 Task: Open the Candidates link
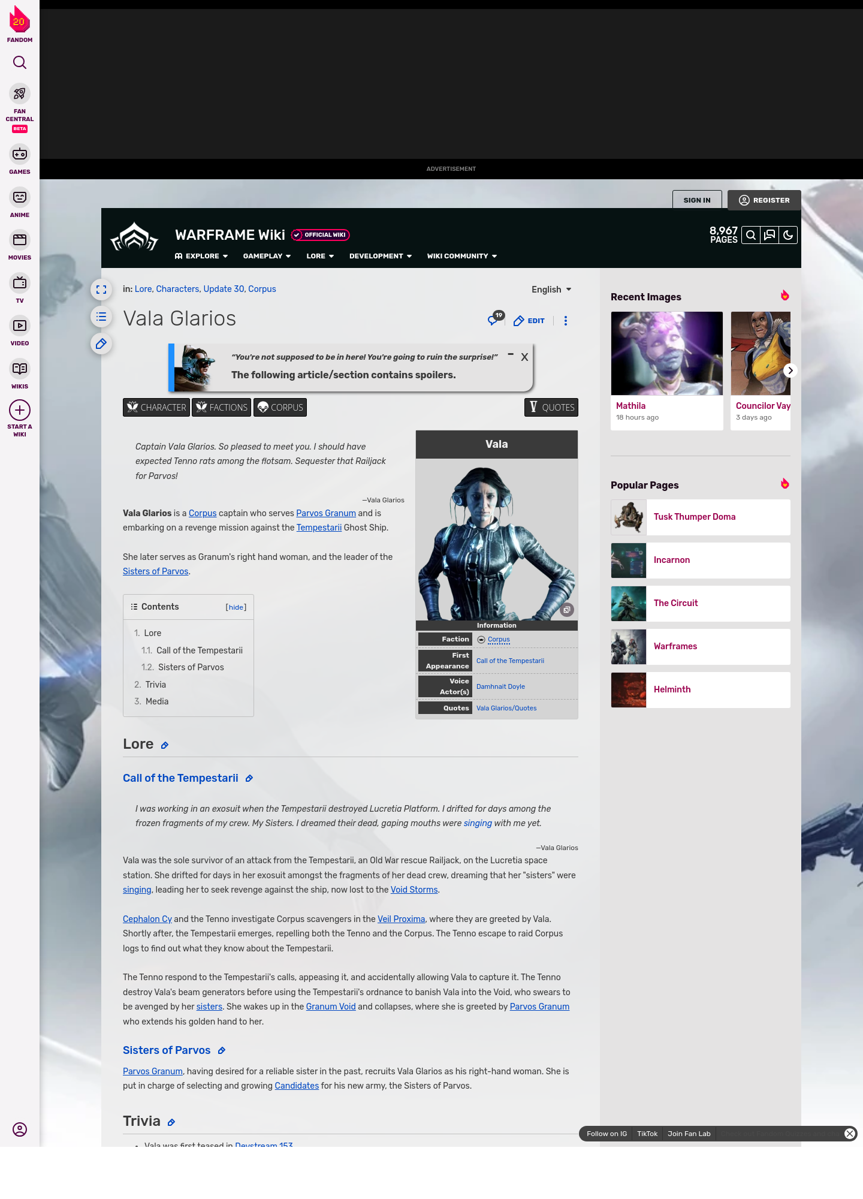297,1086
